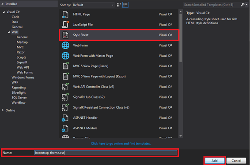Select the Web Form with Master Page text

[93, 56]
